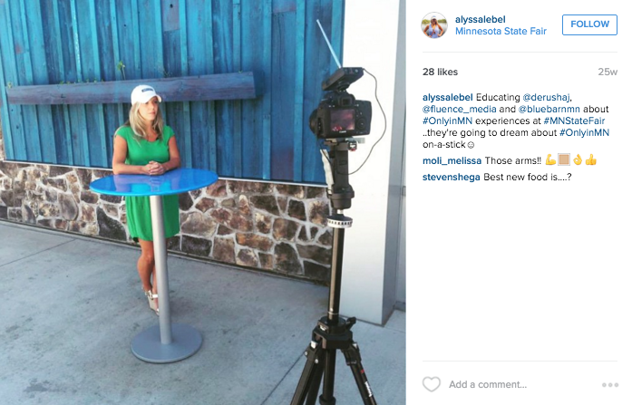Click the flexed arm emoji in moli_melissa comment
The image size is (632, 405).
pyautogui.click(x=550, y=159)
